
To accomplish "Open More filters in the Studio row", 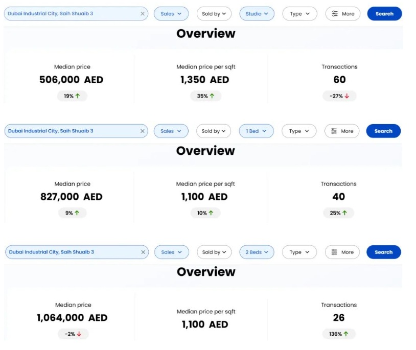I will point(342,14).
